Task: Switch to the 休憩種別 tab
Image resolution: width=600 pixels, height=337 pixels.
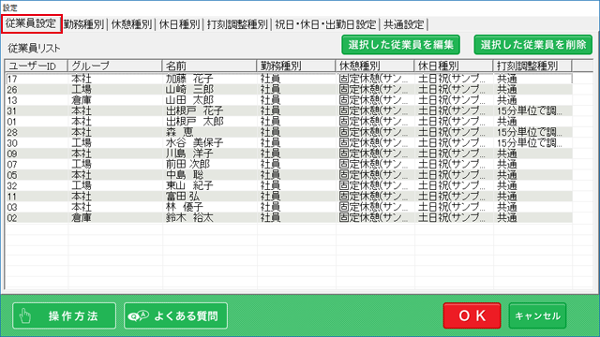Action: pyautogui.click(x=131, y=24)
